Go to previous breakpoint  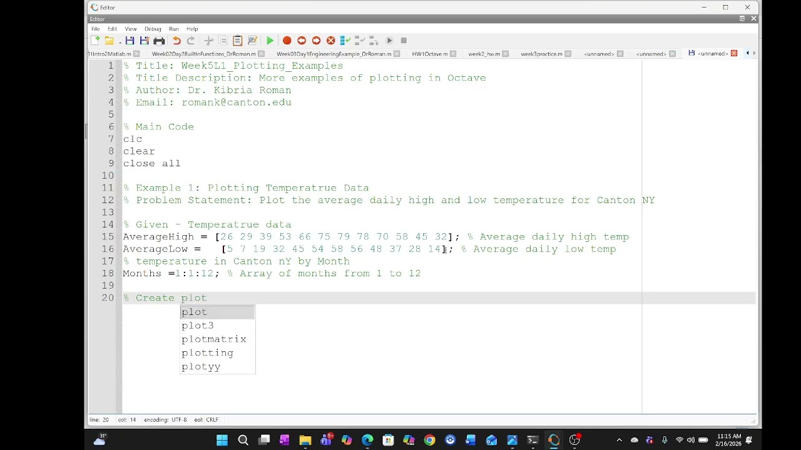[x=302, y=41]
